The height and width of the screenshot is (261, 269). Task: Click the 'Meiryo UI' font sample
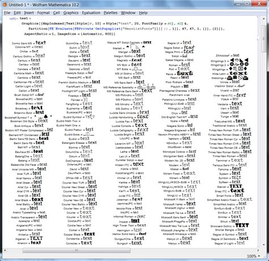click(179, 238)
